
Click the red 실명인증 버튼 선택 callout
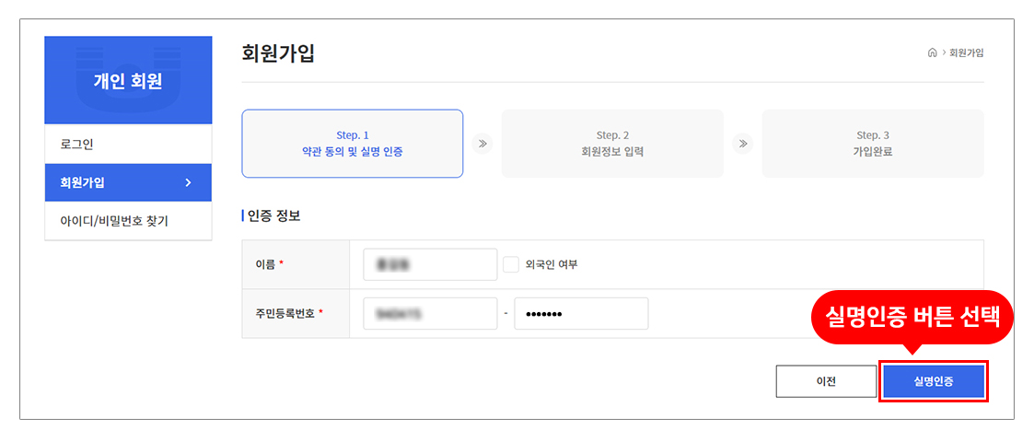[x=912, y=318]
